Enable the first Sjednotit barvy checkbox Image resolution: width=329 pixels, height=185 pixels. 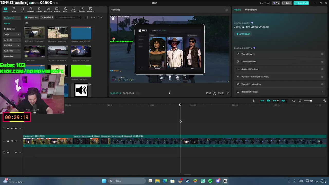click(x=322, y=62)
